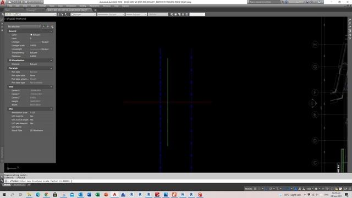Switch to the Drawing1 file tab
This screenshot has width=352, height=198.
pos(31,10)
